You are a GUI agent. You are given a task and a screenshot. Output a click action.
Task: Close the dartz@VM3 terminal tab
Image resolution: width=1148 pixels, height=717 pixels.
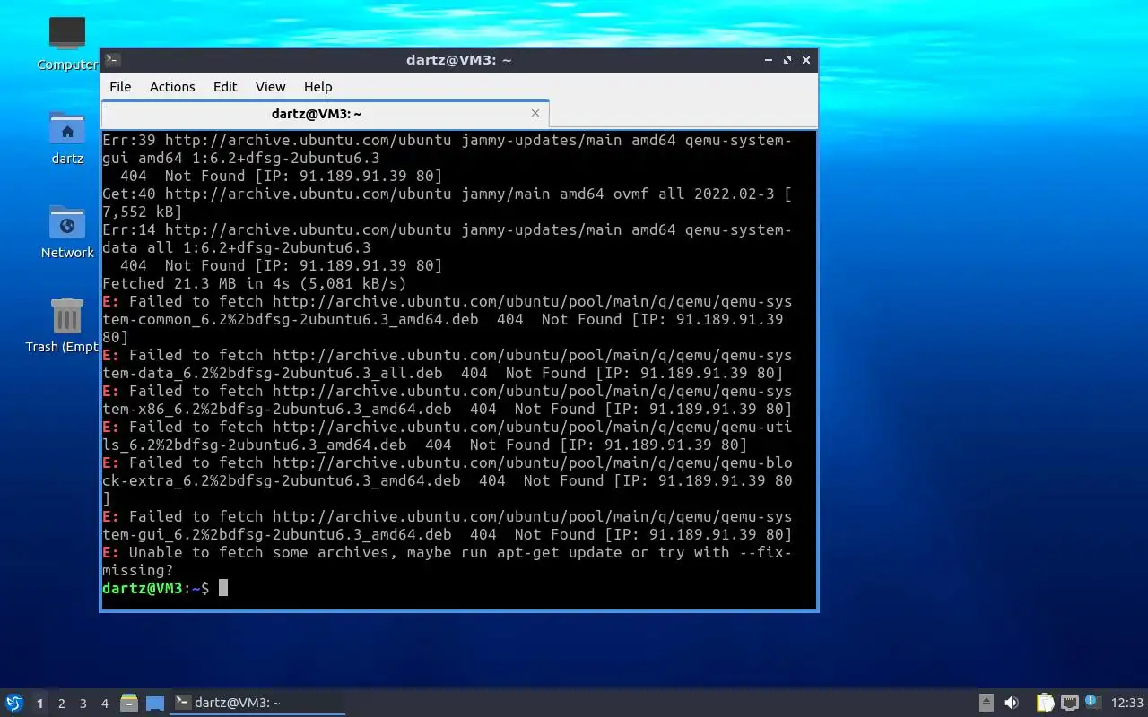[x=535, y=113]
